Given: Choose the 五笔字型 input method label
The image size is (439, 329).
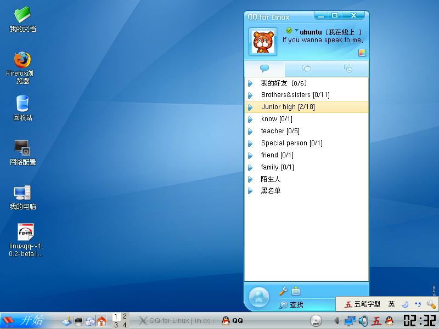Looking at the screenshot, I should tap(367, 304).
